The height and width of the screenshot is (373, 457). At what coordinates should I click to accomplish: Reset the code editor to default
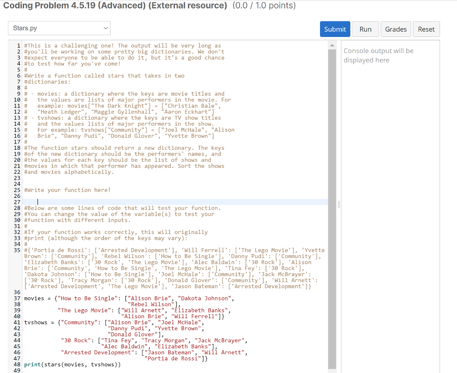tap(426, 28)
